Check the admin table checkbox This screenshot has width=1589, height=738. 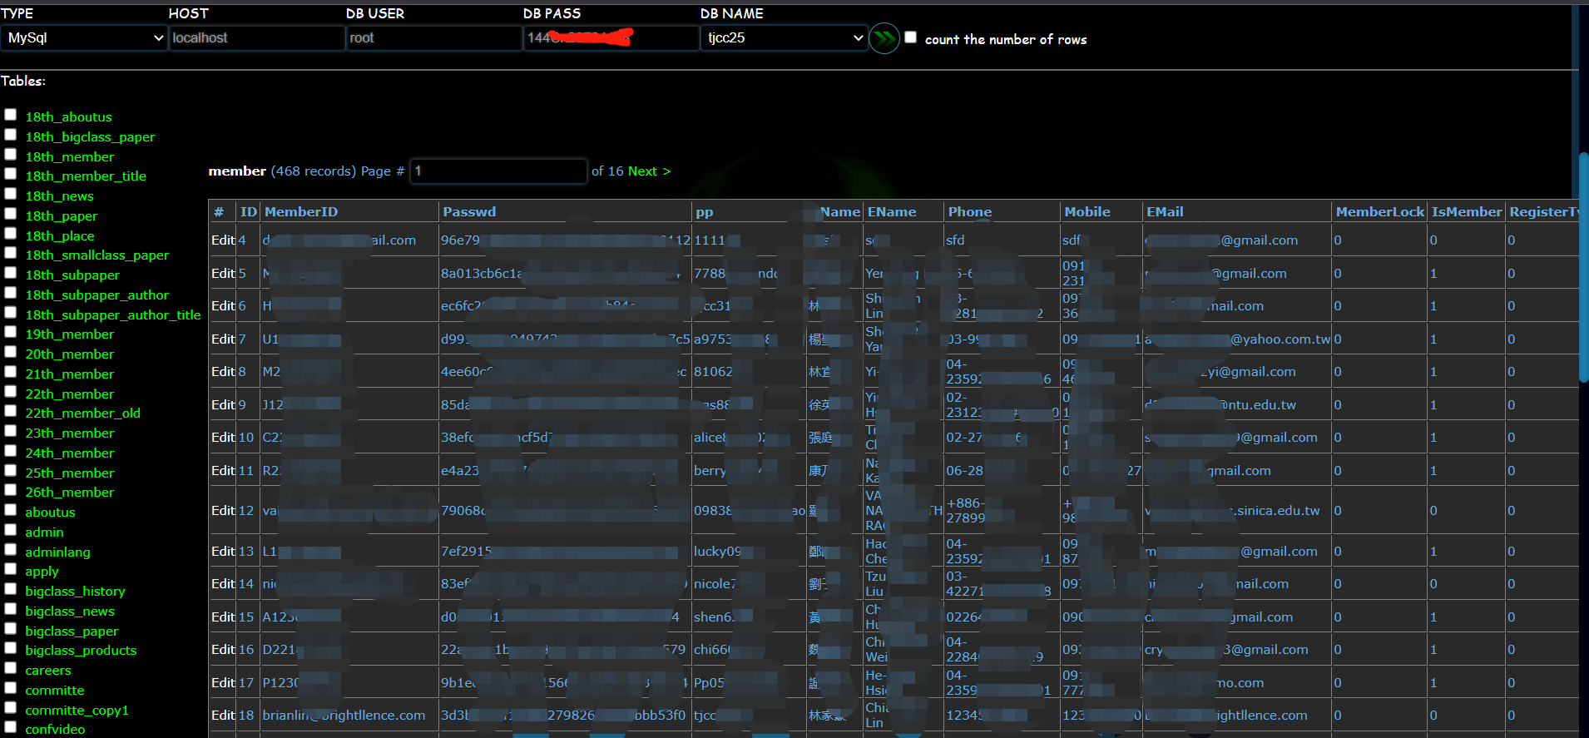[x=11, y=530]
